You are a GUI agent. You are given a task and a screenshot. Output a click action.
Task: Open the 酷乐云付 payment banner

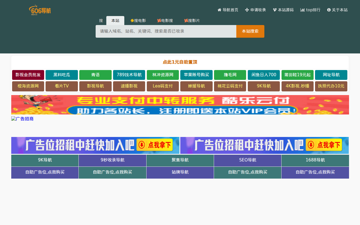coord(180,105)
